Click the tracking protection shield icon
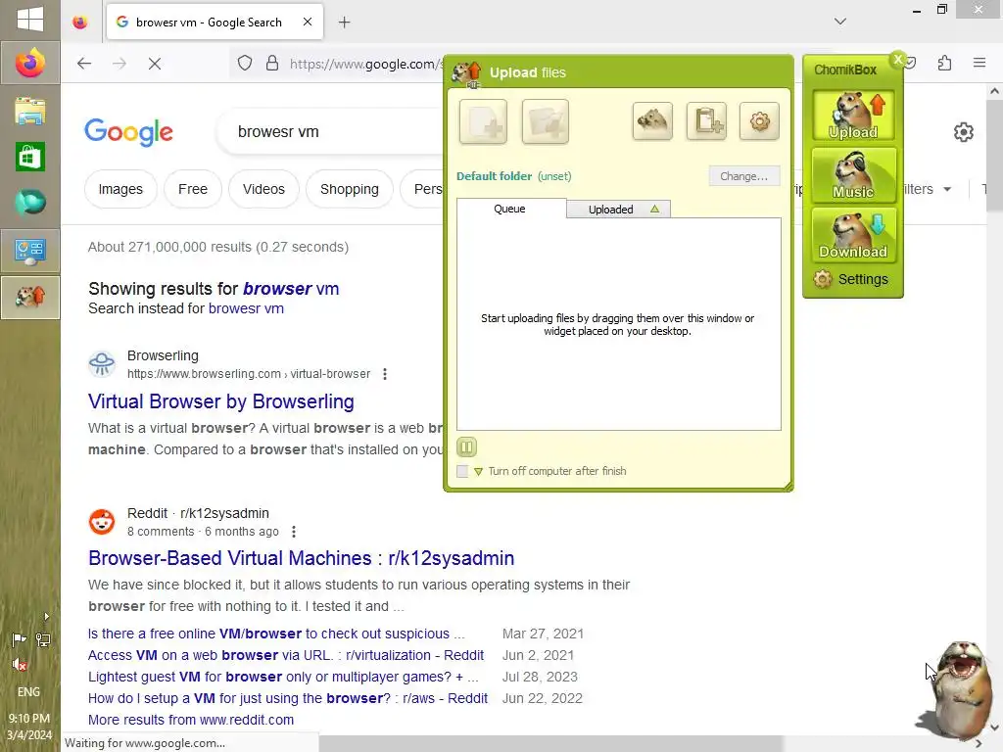 [245, 64]
